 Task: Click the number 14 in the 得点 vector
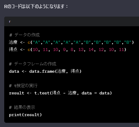pos(91,49)
